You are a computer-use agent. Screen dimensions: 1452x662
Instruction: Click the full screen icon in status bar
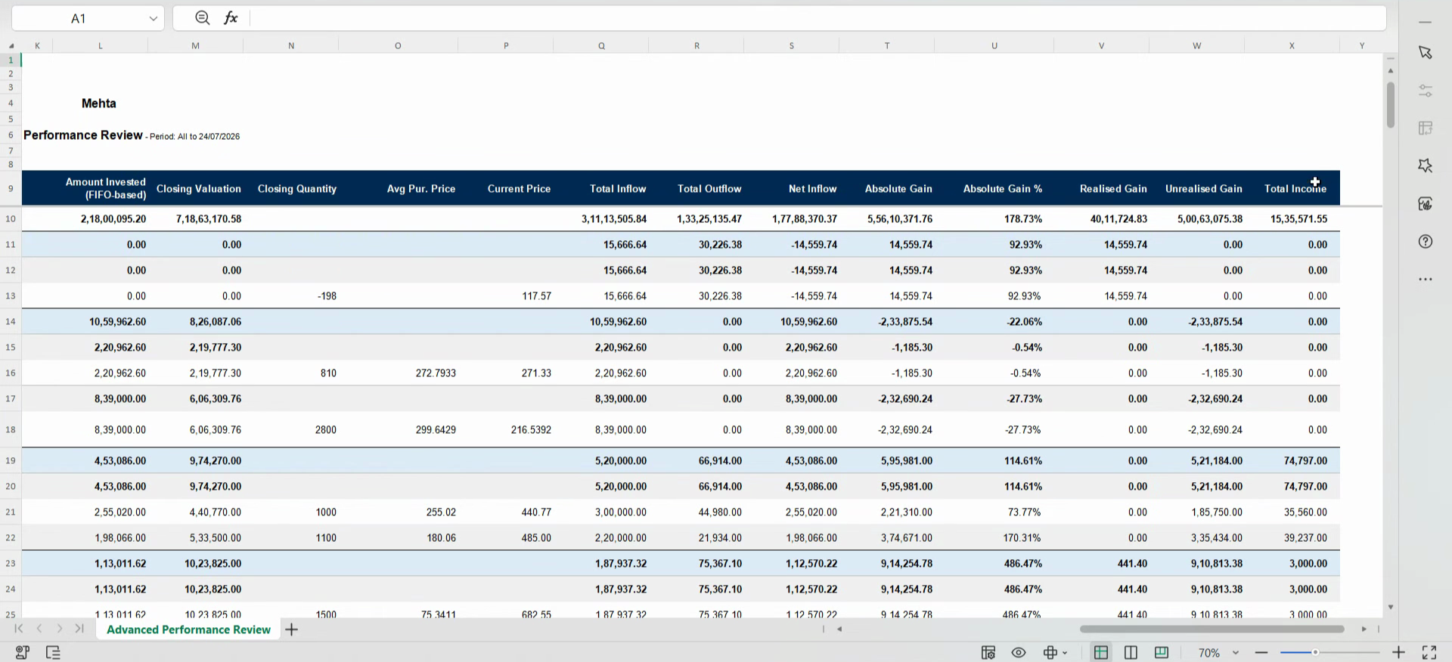[x=1429, y=652]
